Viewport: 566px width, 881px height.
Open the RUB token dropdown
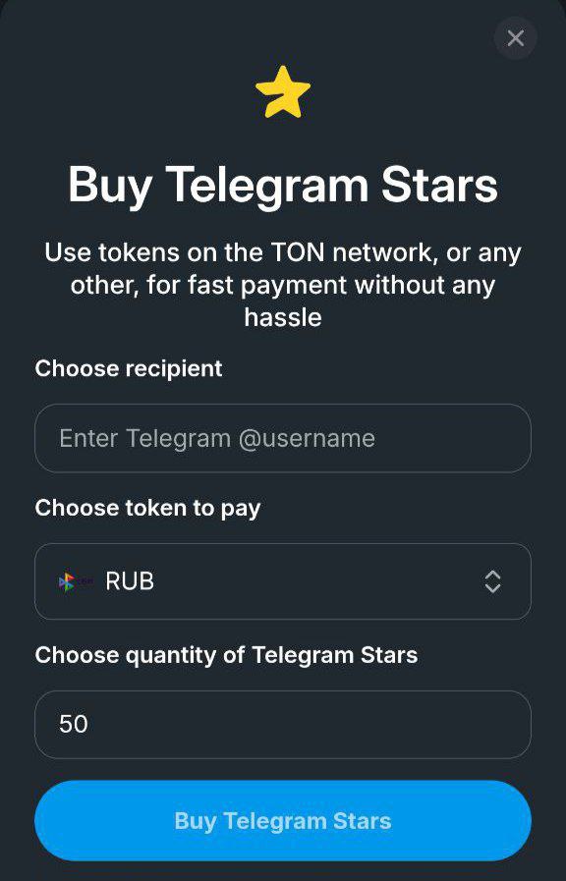click(x=283, y=581)
